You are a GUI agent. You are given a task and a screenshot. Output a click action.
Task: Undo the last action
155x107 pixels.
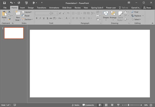pos(11,3)
